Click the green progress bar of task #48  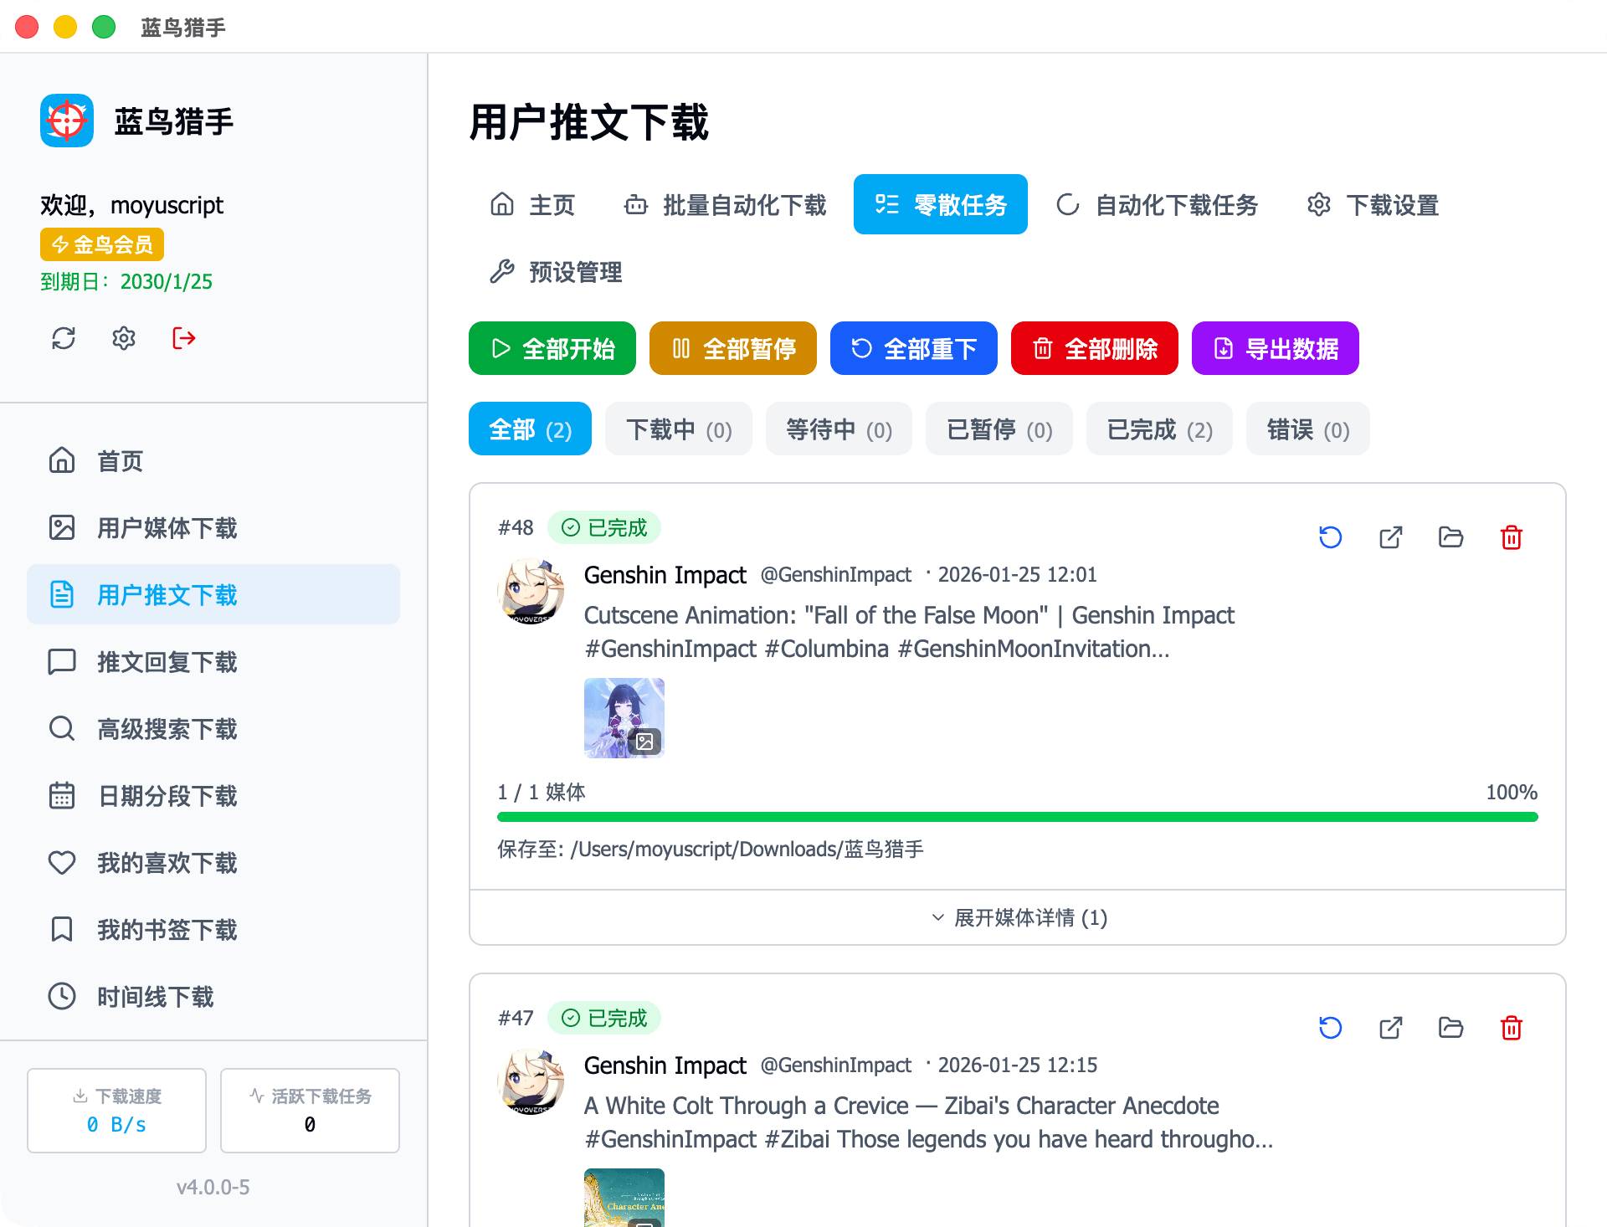pos(1017,817)
